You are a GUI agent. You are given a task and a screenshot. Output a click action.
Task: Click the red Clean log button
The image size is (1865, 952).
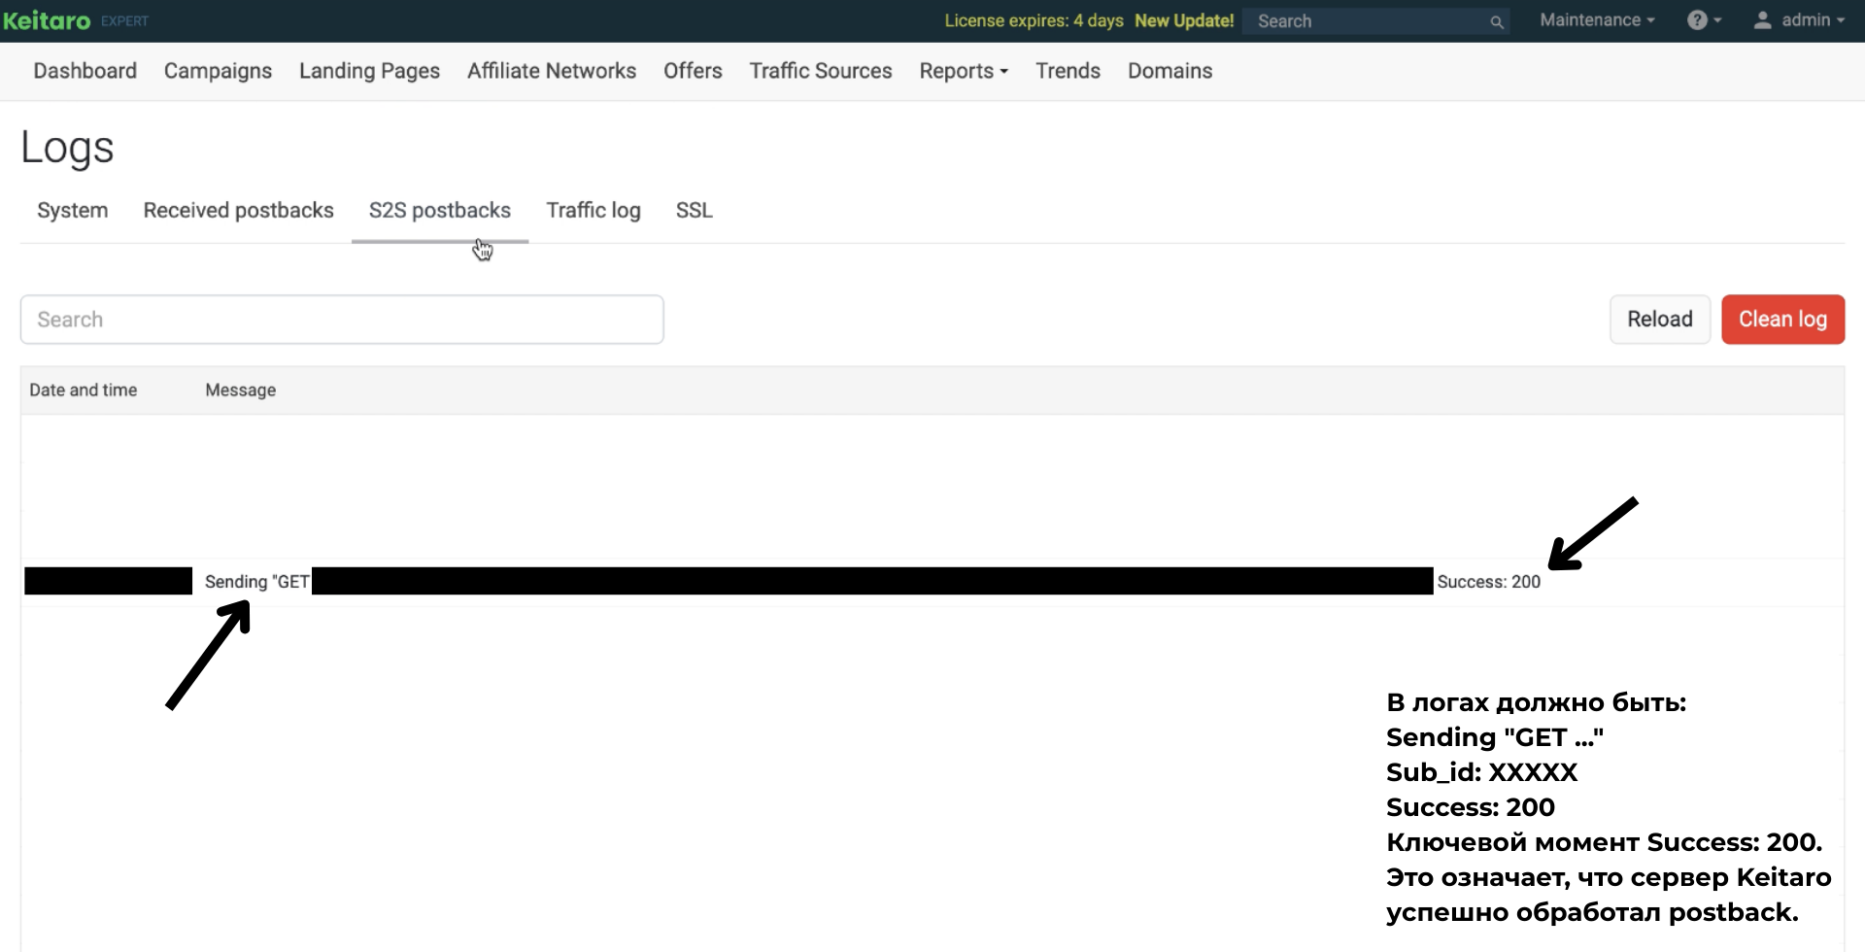[x=1781, y=320]
